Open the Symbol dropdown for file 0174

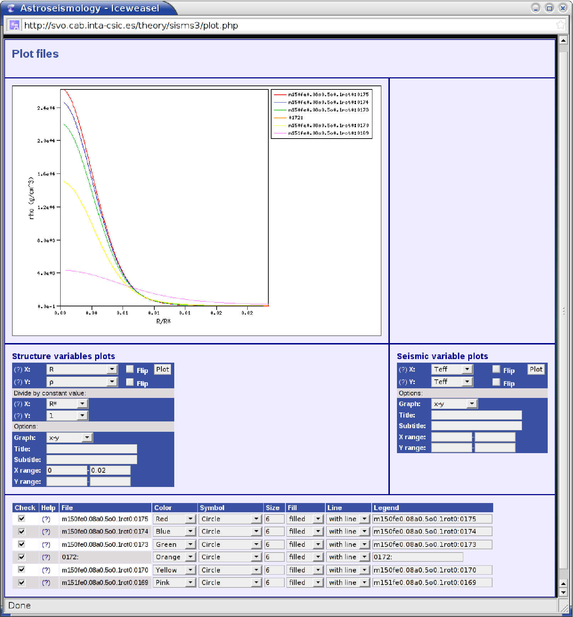[x=230, y=532]
